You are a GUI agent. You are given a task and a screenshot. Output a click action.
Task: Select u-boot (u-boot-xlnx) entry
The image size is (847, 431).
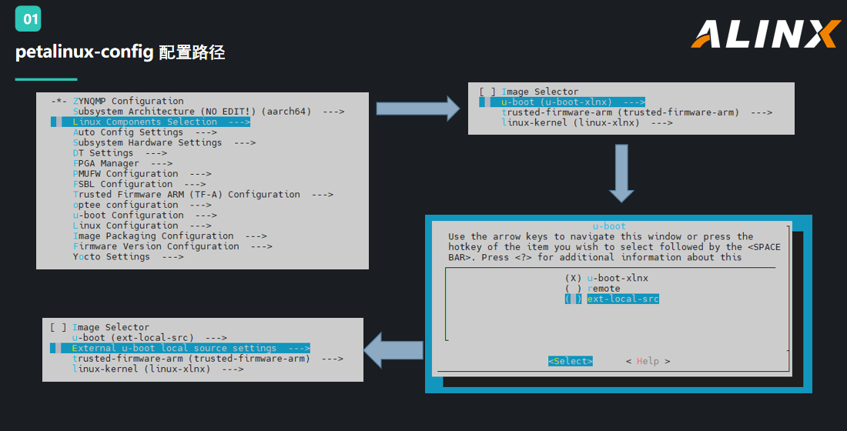coord(562,102)
